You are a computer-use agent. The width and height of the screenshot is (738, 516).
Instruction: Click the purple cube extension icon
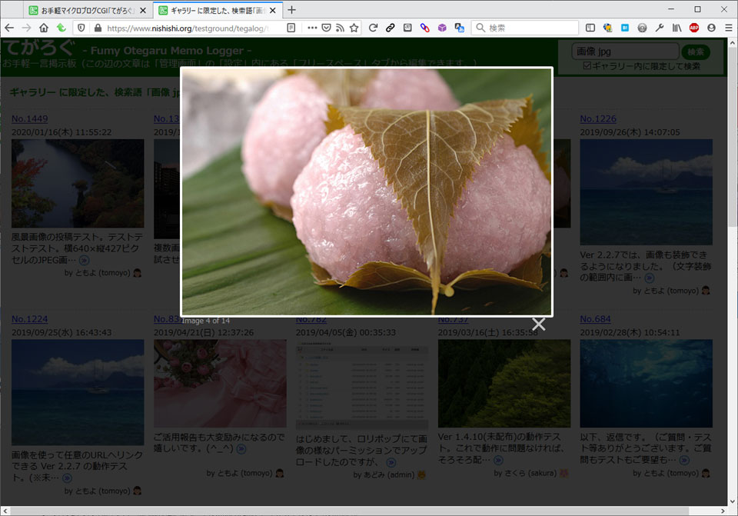[442, 28]
